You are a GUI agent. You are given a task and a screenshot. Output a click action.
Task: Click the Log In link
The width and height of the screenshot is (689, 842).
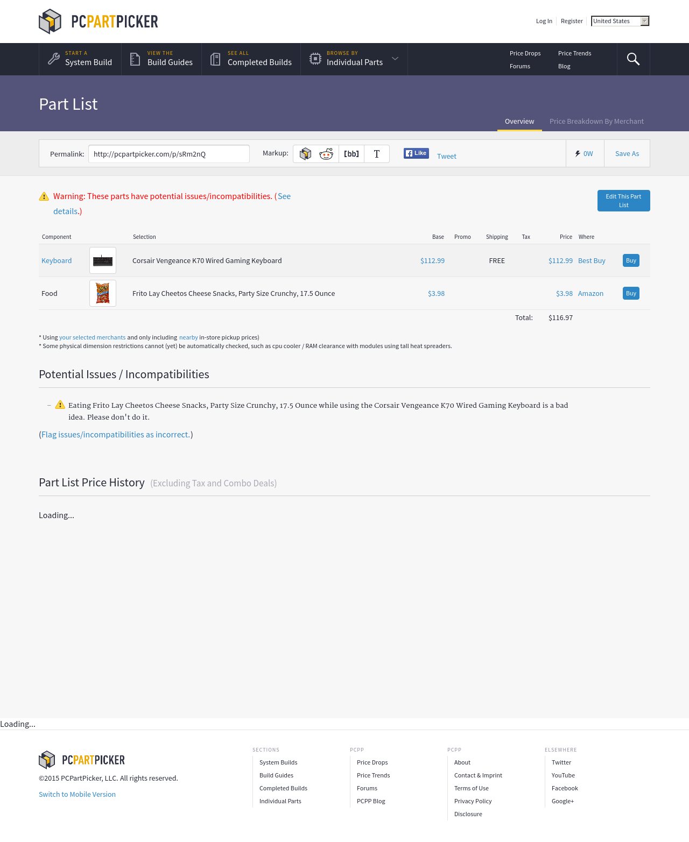coord(544,21)
